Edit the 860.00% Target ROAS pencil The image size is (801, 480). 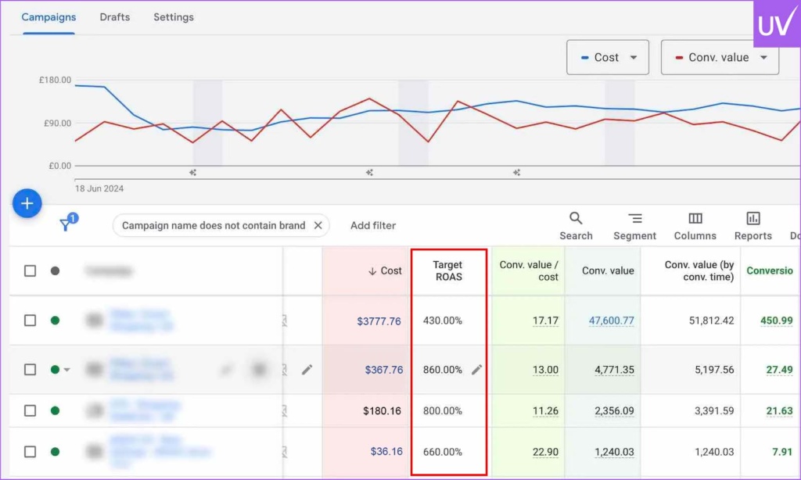pyautogui.click(x=477, y=370)
